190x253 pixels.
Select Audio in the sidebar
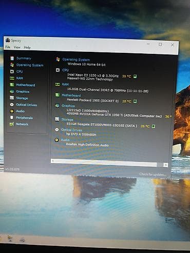(x=20, y=111)
